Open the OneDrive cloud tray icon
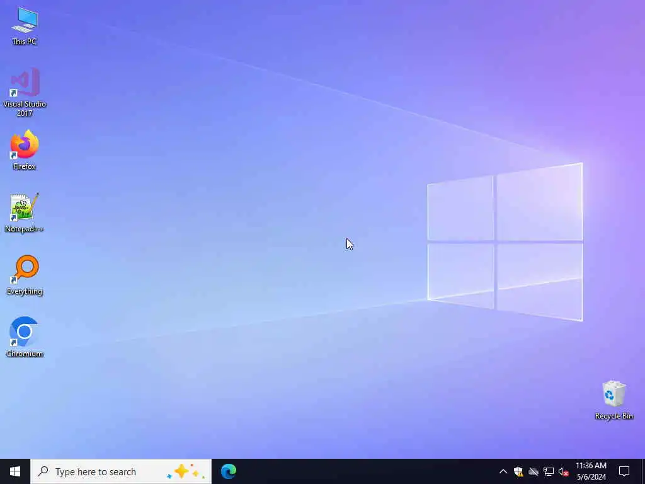The width and height of the screenshot is (645, 484). click(534, 471)
